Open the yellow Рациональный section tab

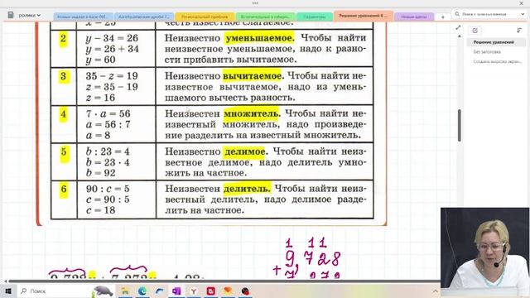point(205,17)
